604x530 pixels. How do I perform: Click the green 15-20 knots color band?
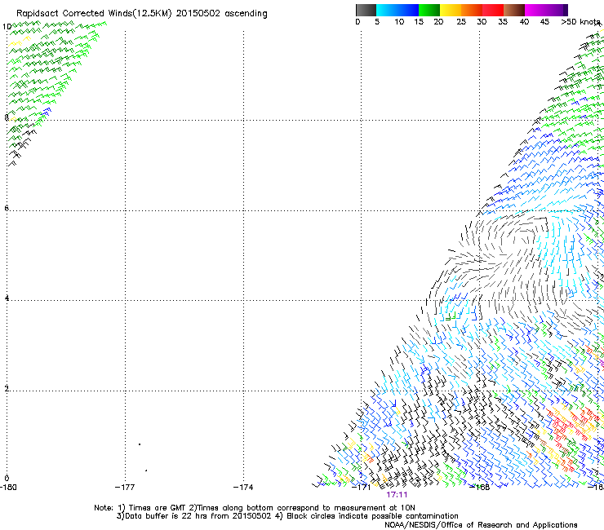(x=429, y=10)
